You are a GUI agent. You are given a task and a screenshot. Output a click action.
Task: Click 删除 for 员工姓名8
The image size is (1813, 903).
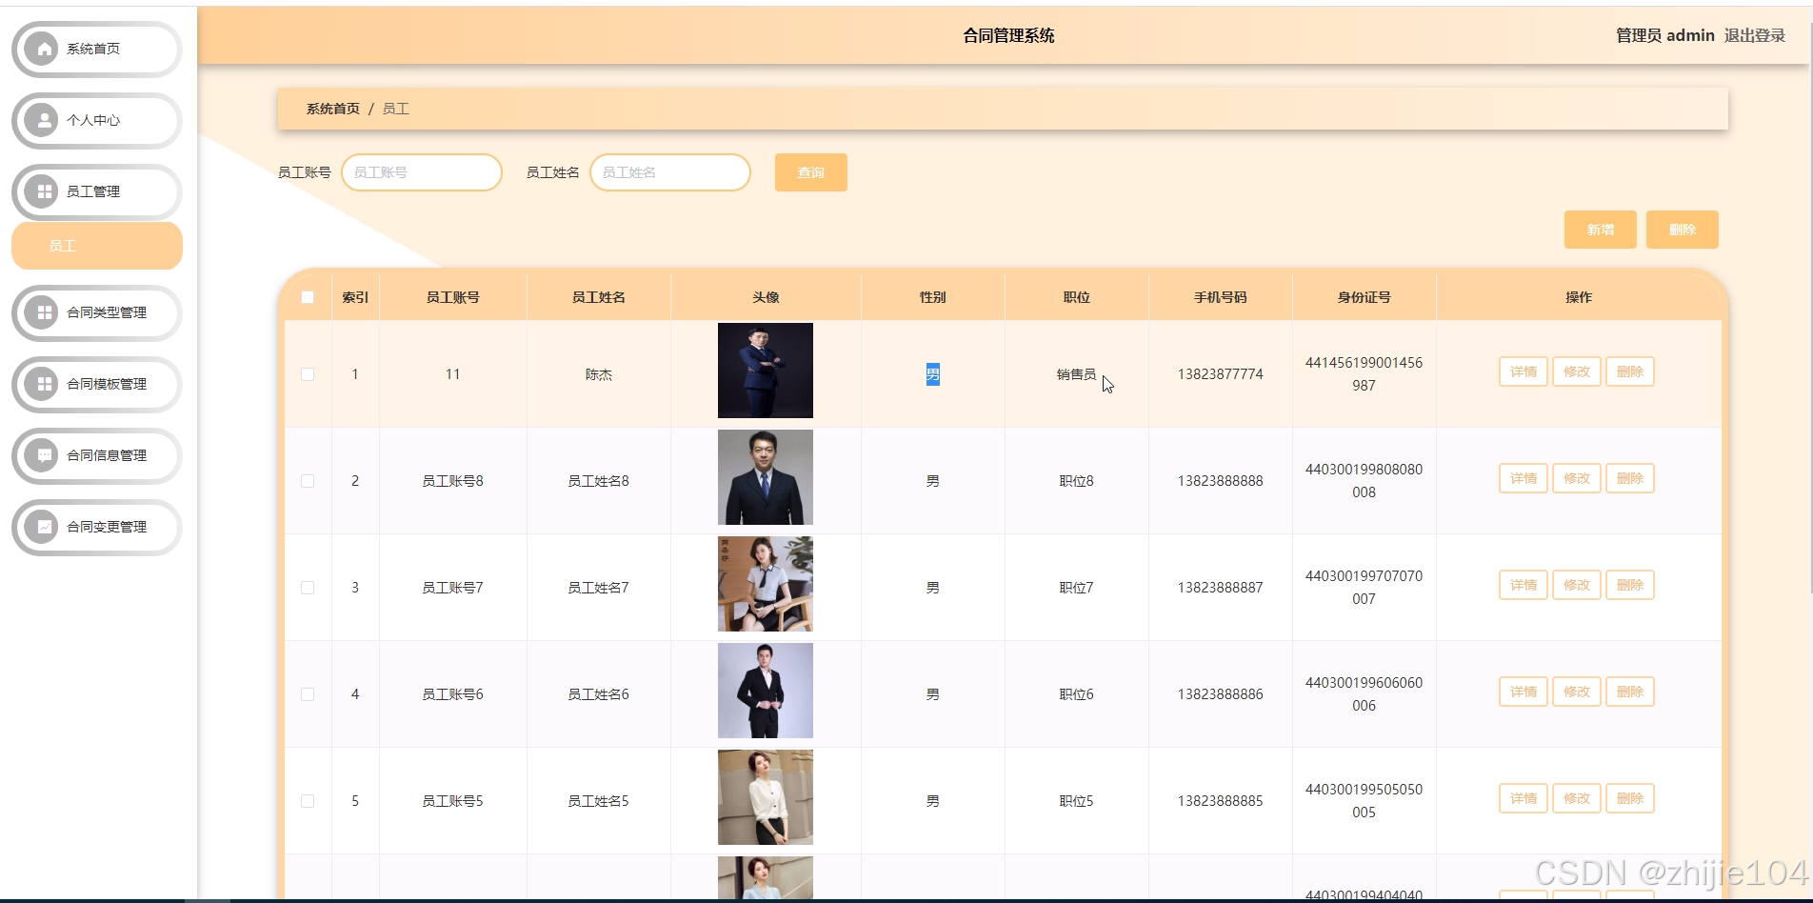tap(1630, 478)
